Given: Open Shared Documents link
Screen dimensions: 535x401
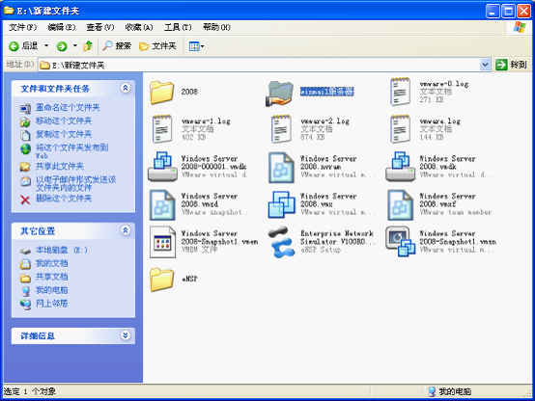Looking at the screenshot, I should click(52, 277).
